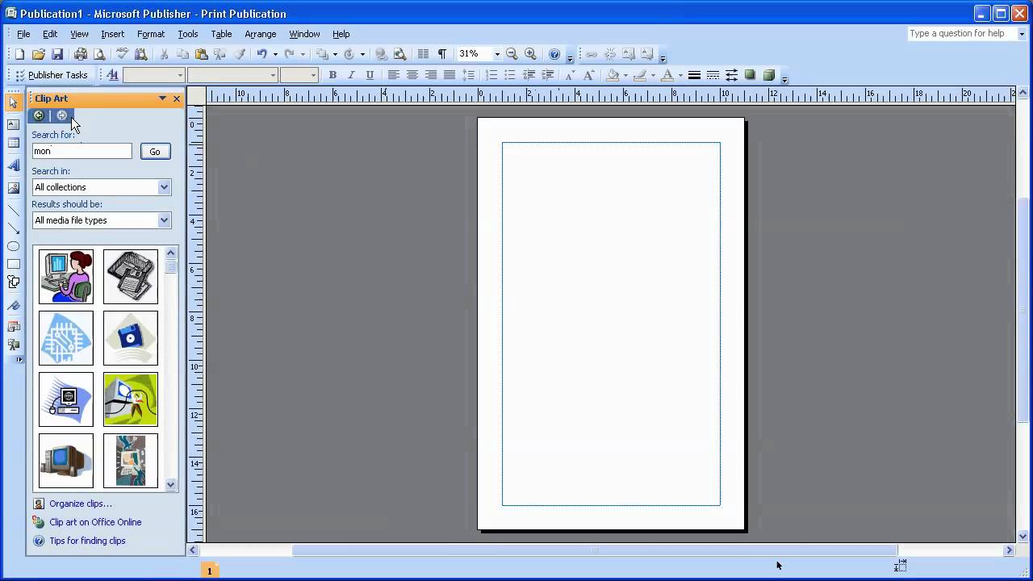Viewport: 1033px width, 581px height.
Task: Select the Text Box tool
Action: coord(13,124)
